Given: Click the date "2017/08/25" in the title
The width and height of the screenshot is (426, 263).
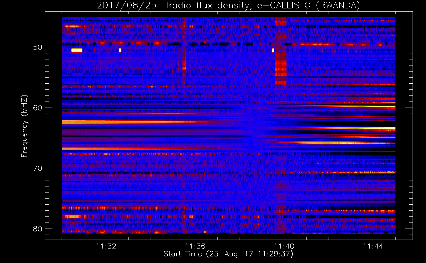Looking at the screenshot, I should coord(127,6).
